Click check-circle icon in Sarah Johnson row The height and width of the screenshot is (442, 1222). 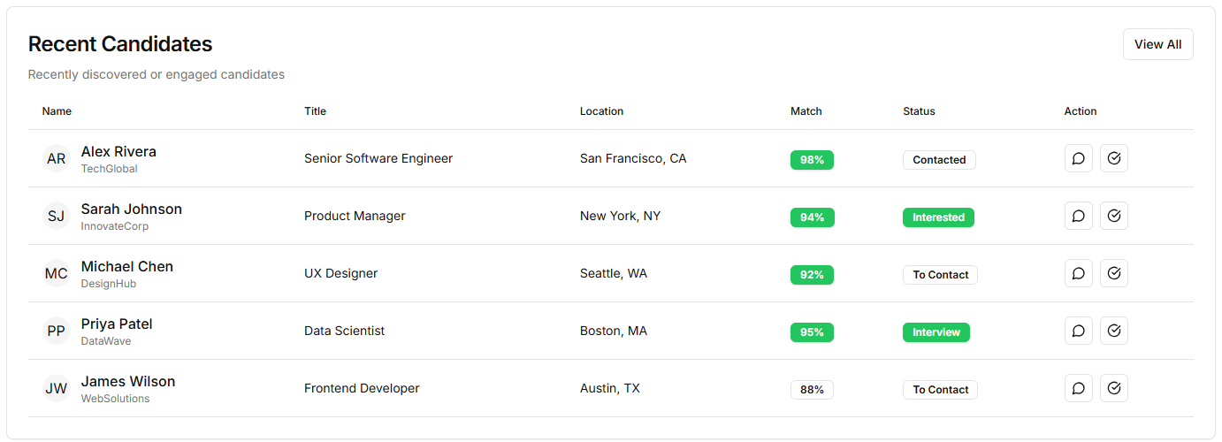(x=1113, y=217)
